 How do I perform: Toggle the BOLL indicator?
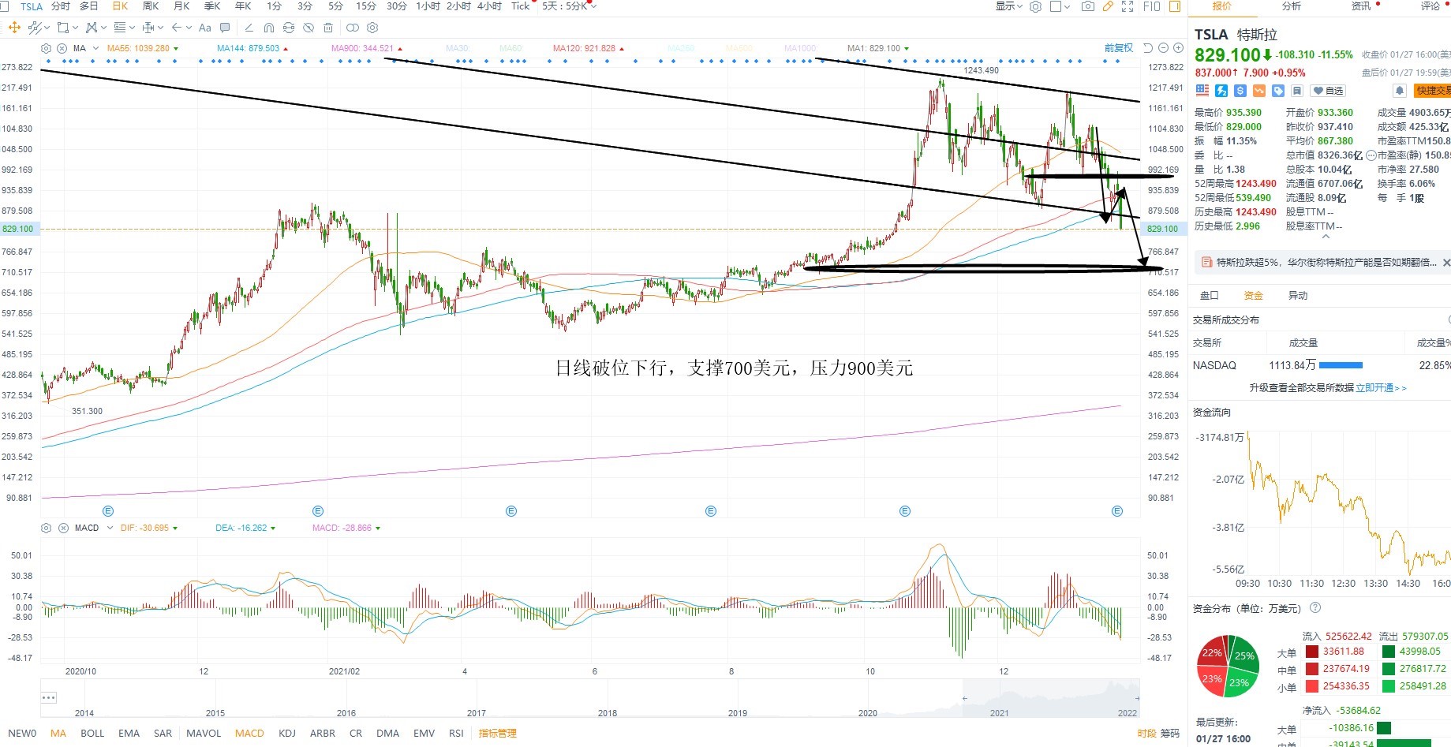coord(92,733)
